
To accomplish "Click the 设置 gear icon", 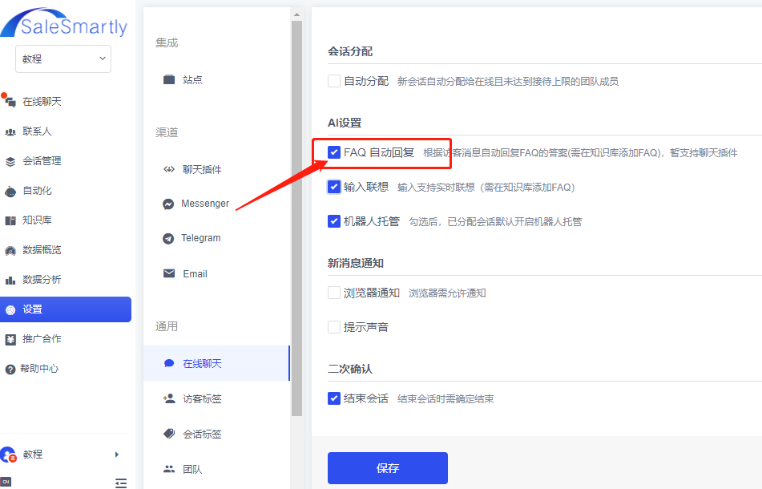I will pos(10,309).
